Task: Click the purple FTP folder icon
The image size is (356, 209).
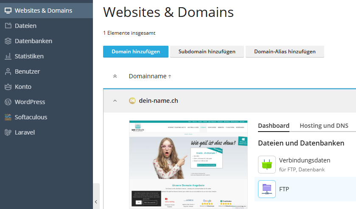Action: click(267, 189)
